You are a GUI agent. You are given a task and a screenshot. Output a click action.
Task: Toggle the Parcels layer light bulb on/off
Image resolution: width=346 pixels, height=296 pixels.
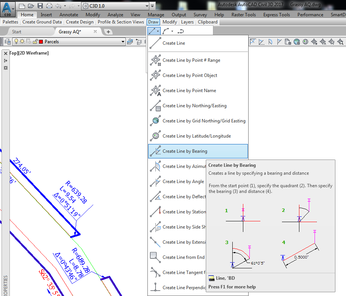tap(17, 42)
